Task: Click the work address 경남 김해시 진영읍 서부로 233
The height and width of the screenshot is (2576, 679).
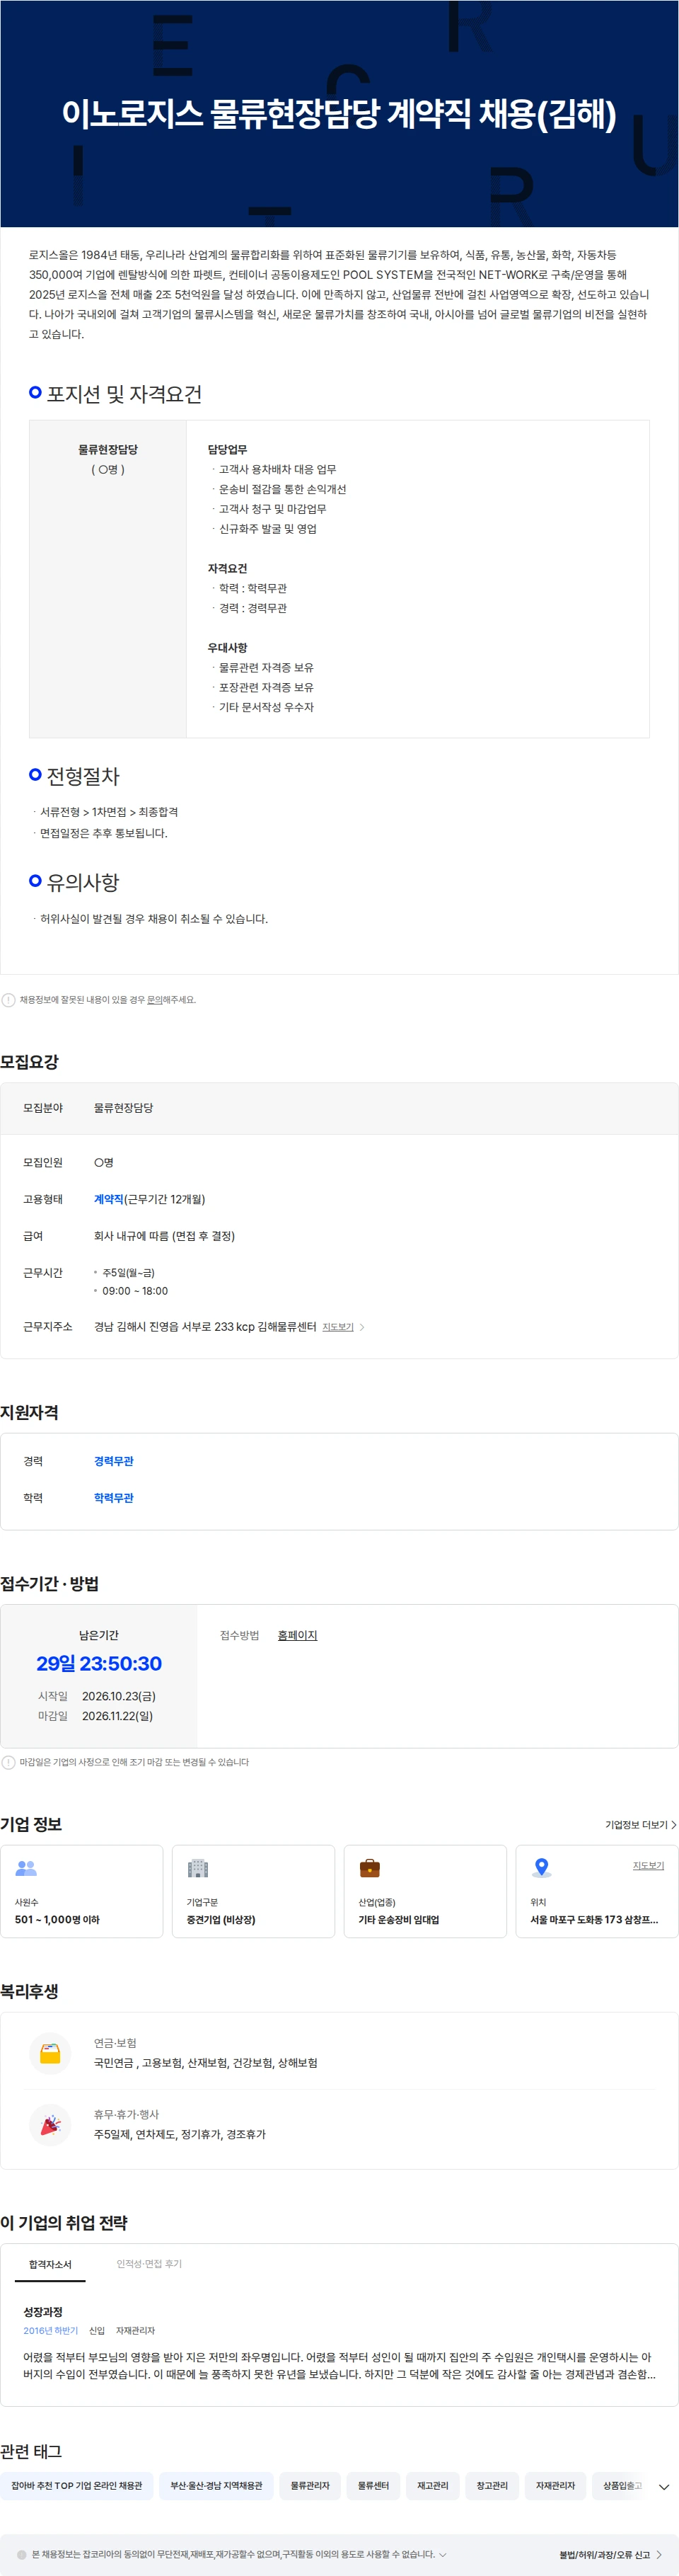Action: 204,1327
